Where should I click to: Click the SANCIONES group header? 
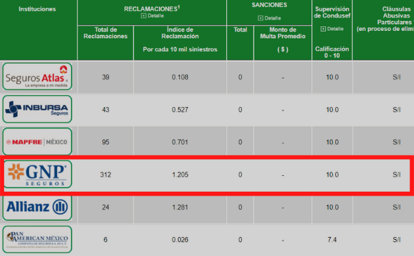(x=269, y=5)
